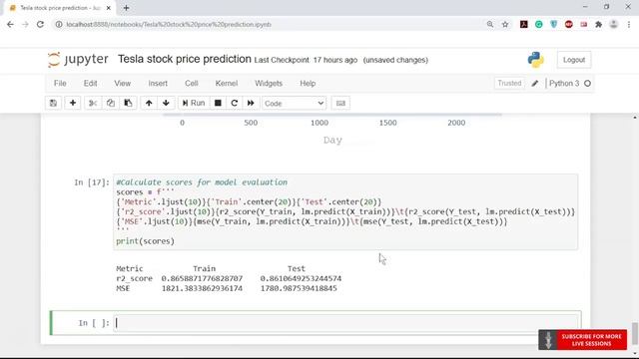
Task: Open the Chrome three-dot menu
Action: (x=629, y=24)
